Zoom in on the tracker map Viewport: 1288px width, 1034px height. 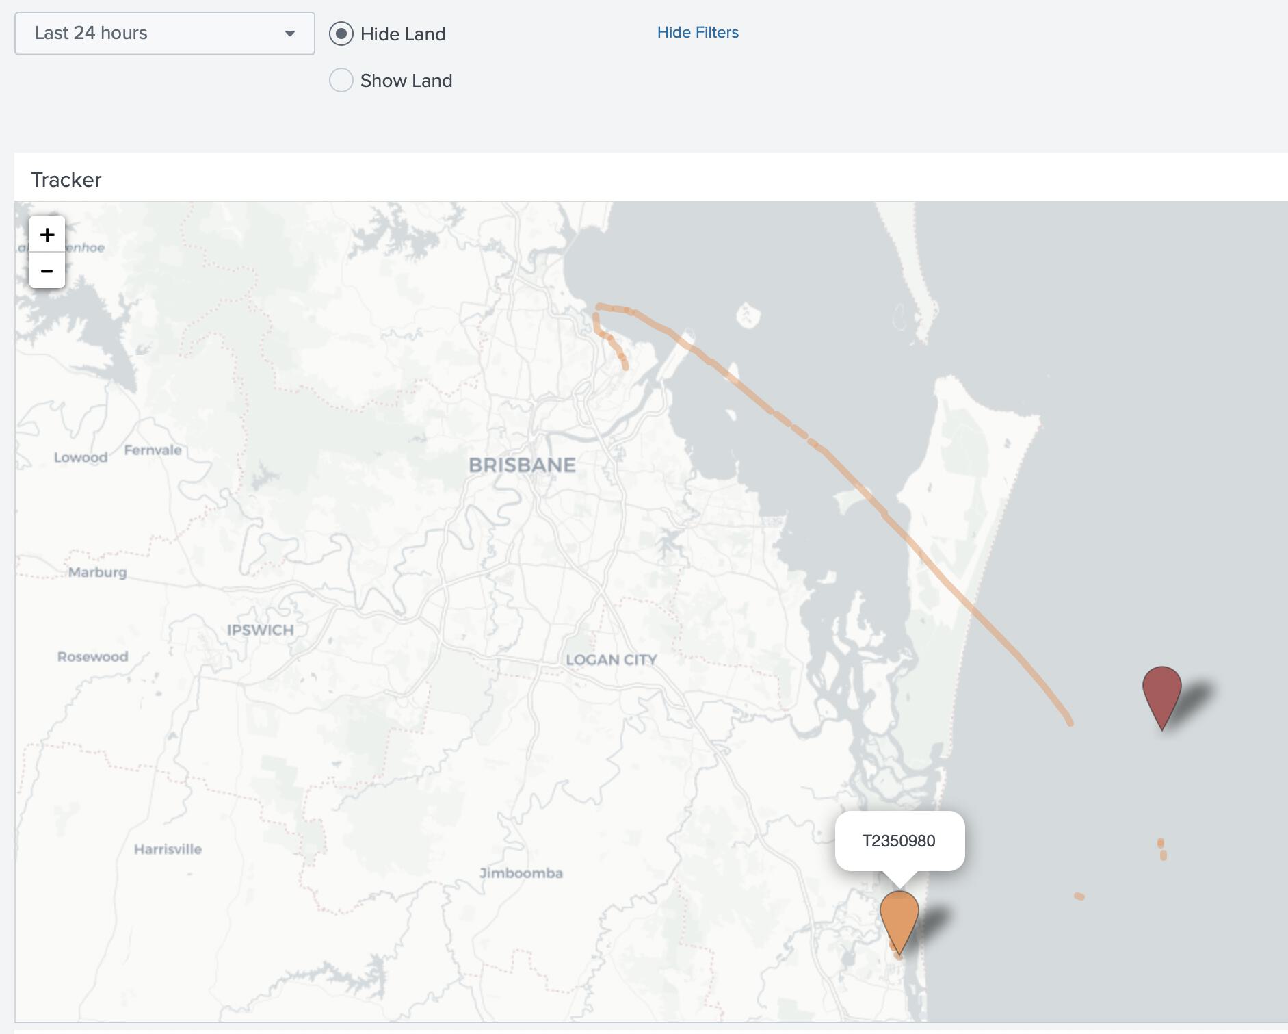coord(47,235)
